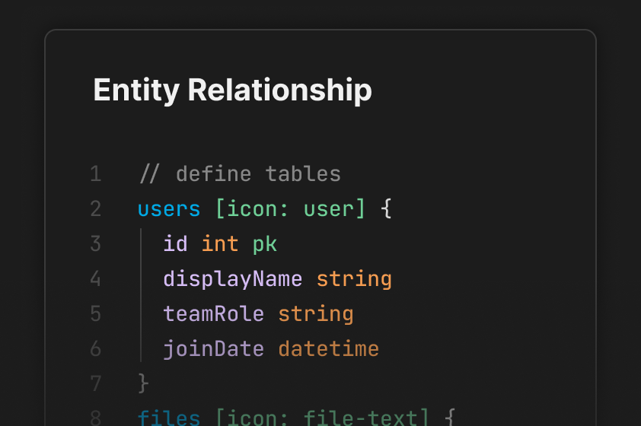Click the 'users' table name
The image size is (641, 426).
(x=169, y=209)
